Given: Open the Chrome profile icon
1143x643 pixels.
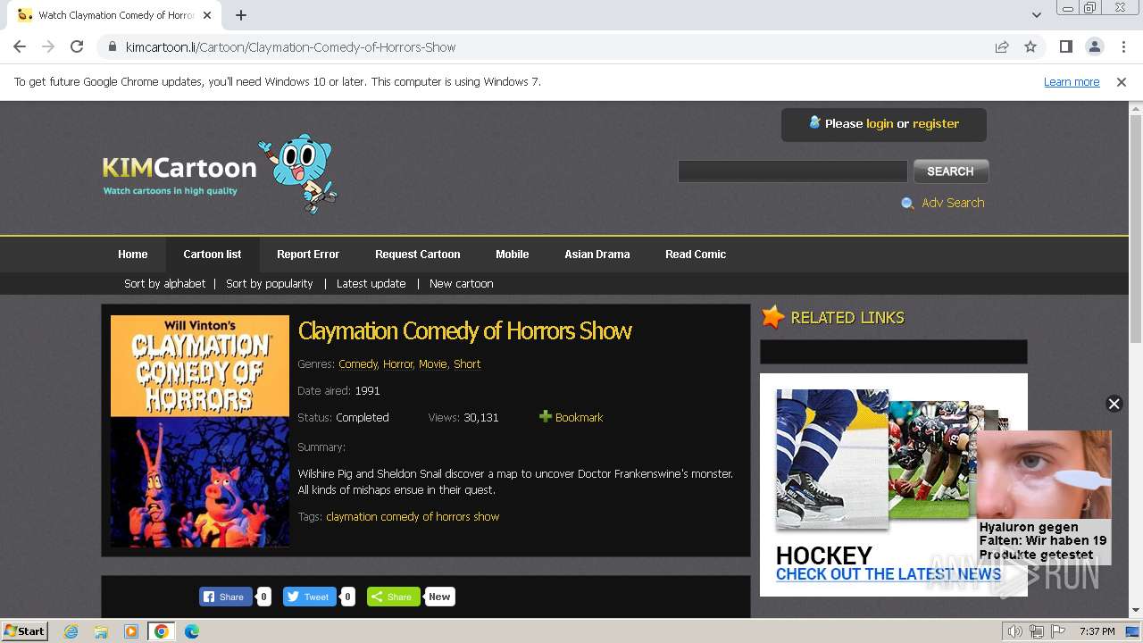Looking at the screenshot, I should [1094, 46].
